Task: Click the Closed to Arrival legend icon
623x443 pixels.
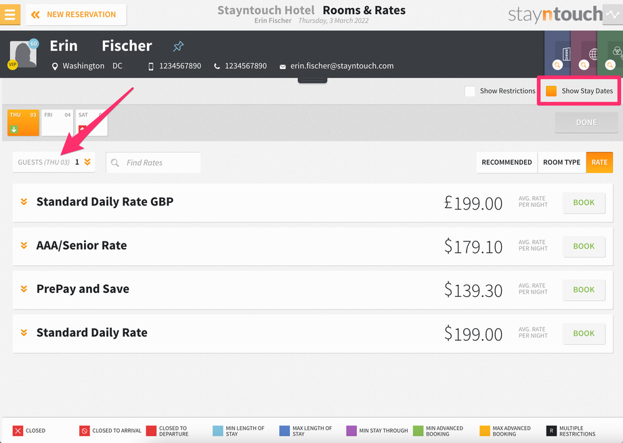Action: 84,431
